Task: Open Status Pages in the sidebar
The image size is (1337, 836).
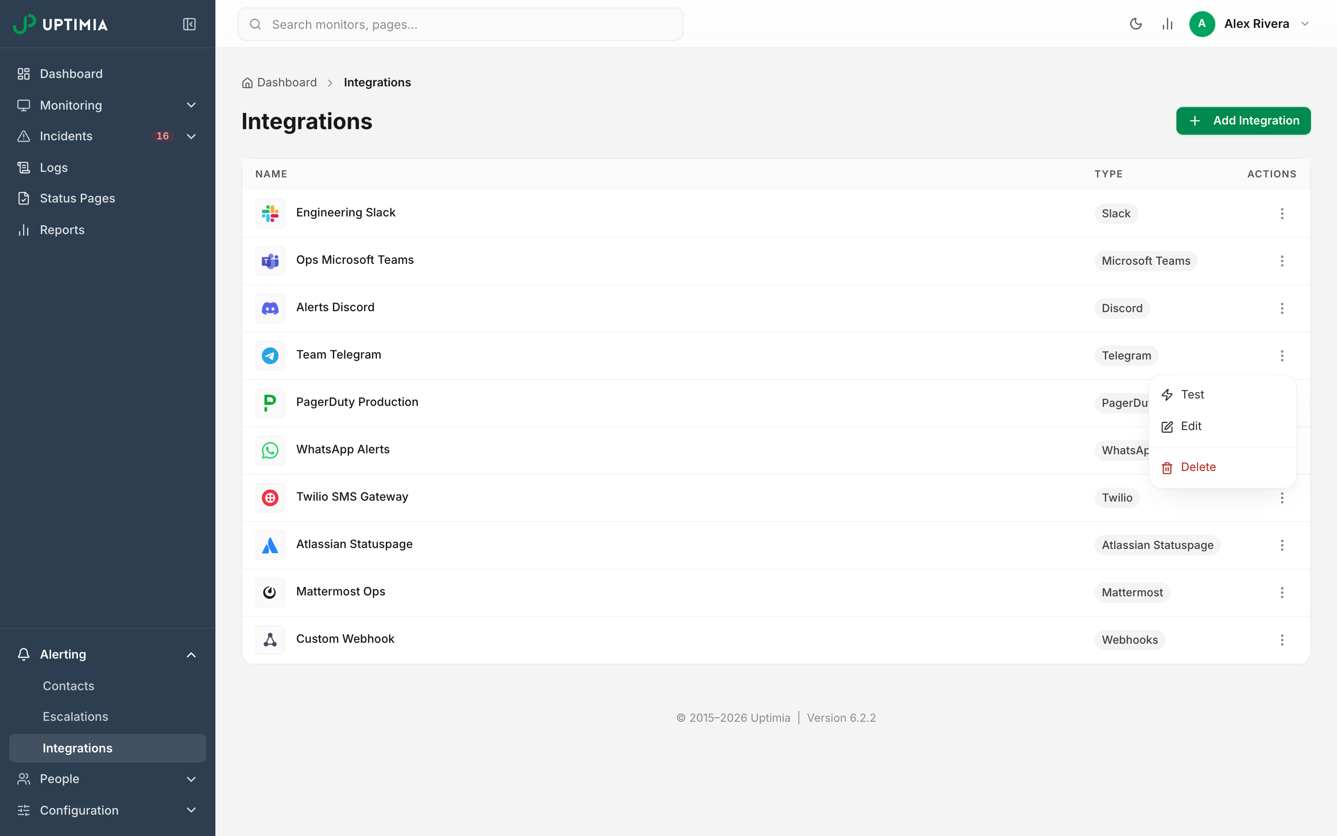Action: point(108,198)
